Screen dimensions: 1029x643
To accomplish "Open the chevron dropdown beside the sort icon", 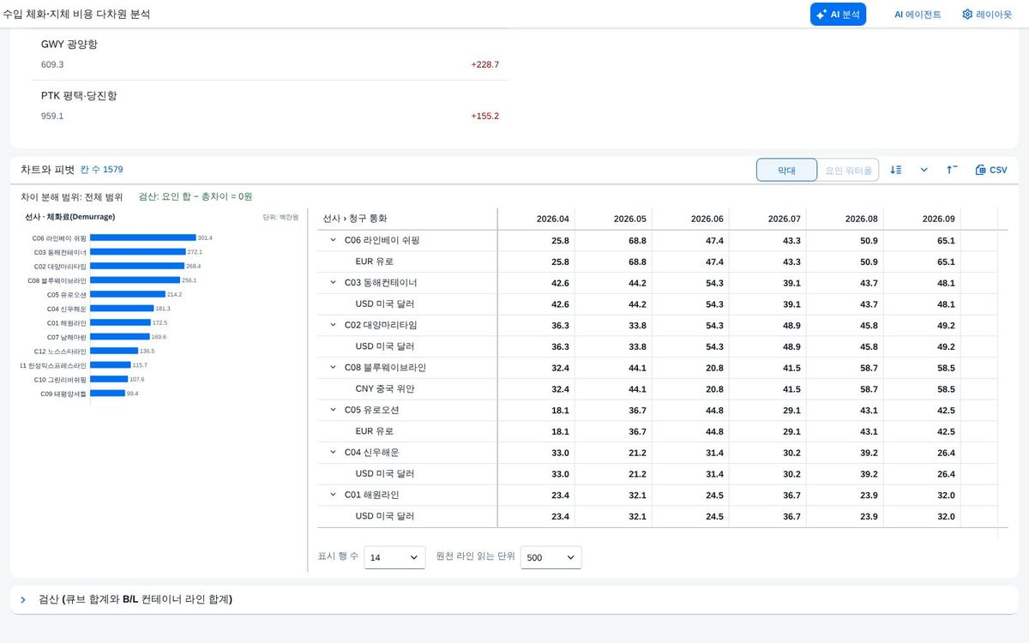I will (x=924, y=170).
